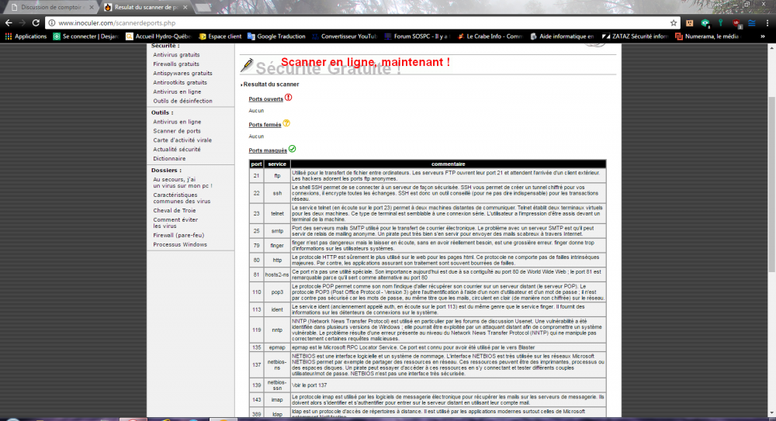Show hidden bookmarks with the double chevron
Screen dimensions: 776x421
(763, 36)
